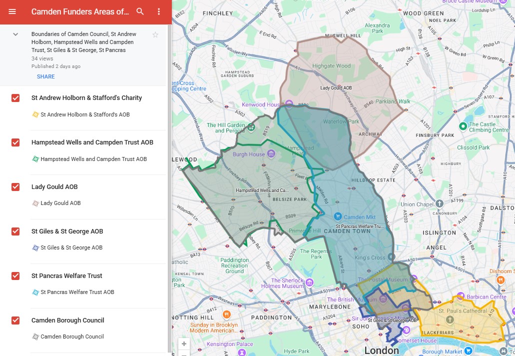Click the map description text
515x356 pixels.
tap(84, 42)
